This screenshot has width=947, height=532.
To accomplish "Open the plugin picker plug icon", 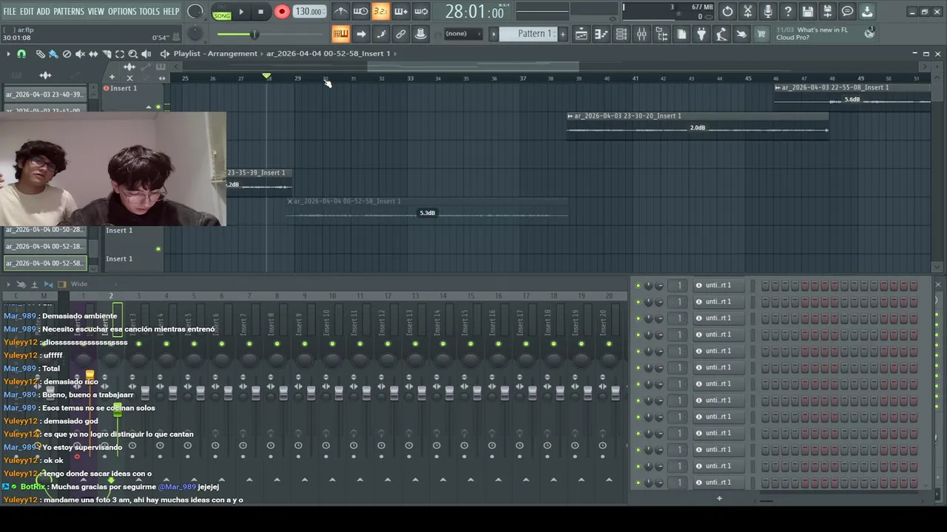I will tap(701, 34).
